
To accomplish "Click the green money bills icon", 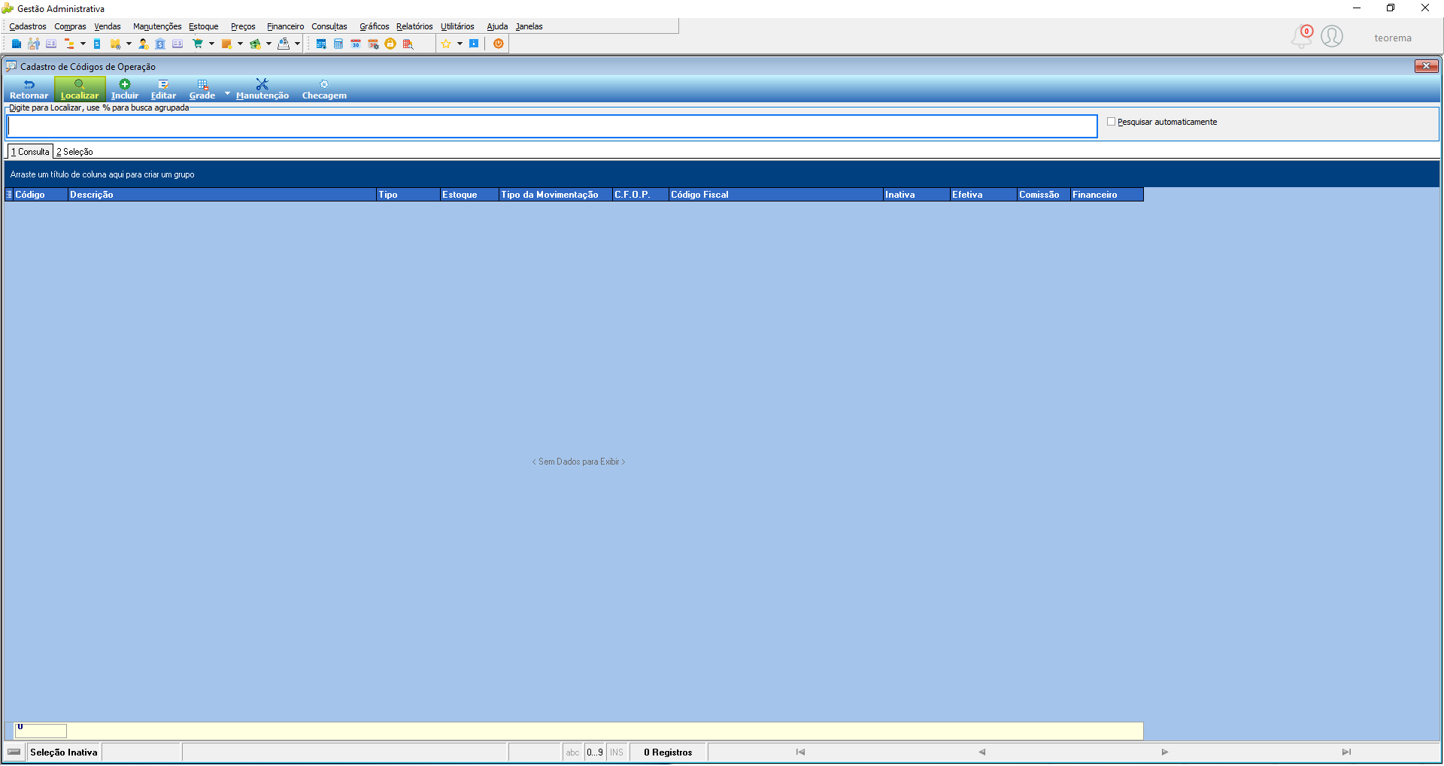I will point(255,44).
